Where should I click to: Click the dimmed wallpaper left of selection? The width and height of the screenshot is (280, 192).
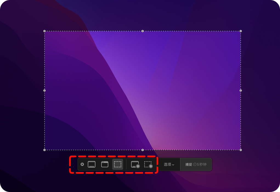point(22,91)
